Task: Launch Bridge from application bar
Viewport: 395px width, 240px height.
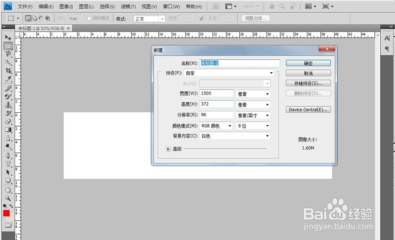Action: pos(216,6)
